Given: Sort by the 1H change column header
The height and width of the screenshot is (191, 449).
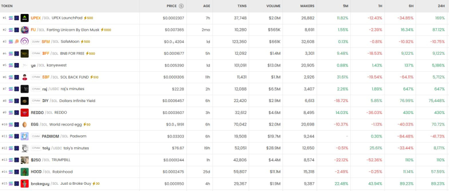Looking at the screenshot, I should [x=380, y=6].
